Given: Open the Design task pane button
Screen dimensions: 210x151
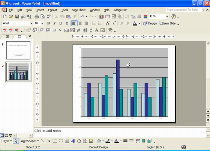Looking at the screenshot, I should [150, 23].
